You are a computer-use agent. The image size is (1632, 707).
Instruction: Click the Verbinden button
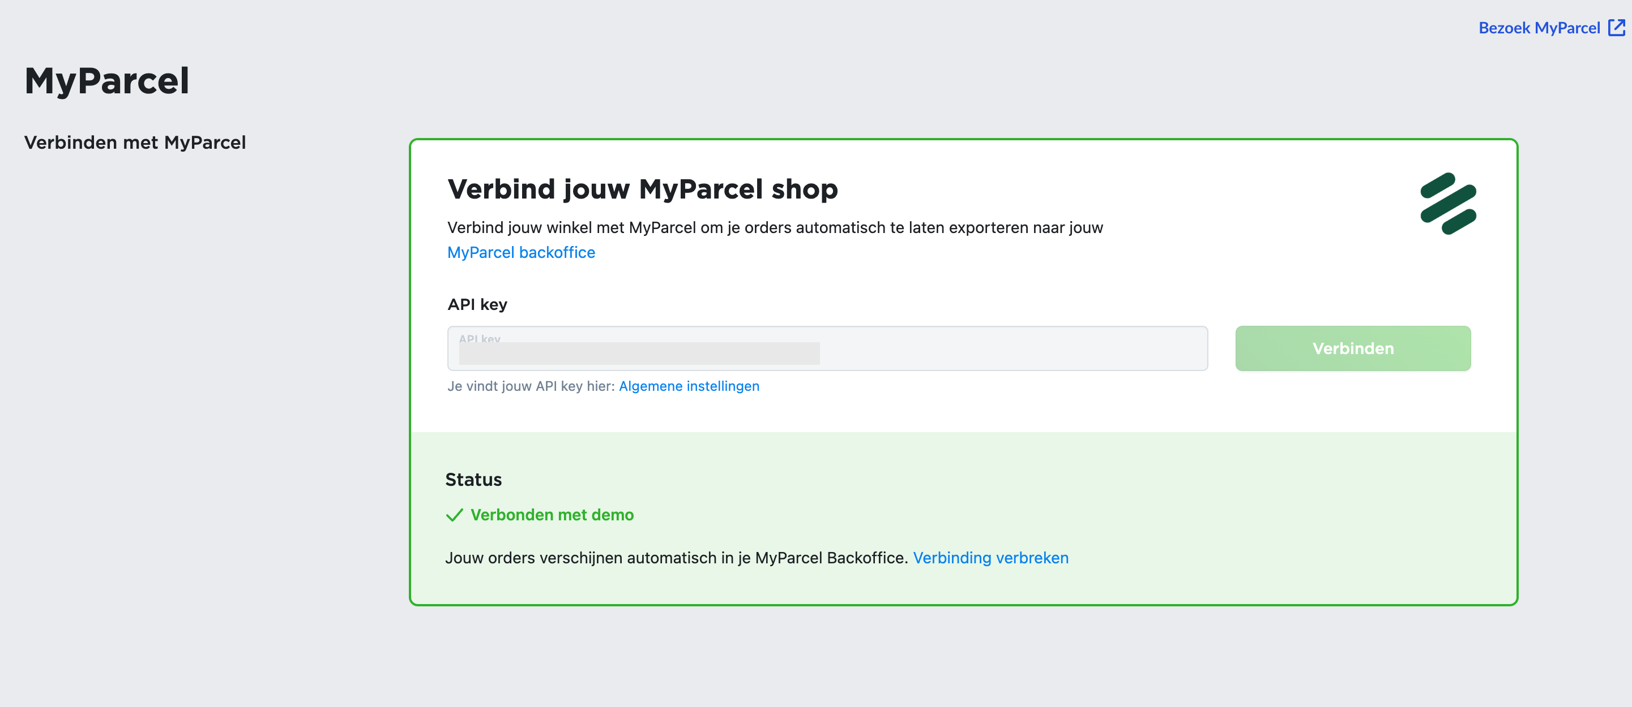pos(1353,348)
